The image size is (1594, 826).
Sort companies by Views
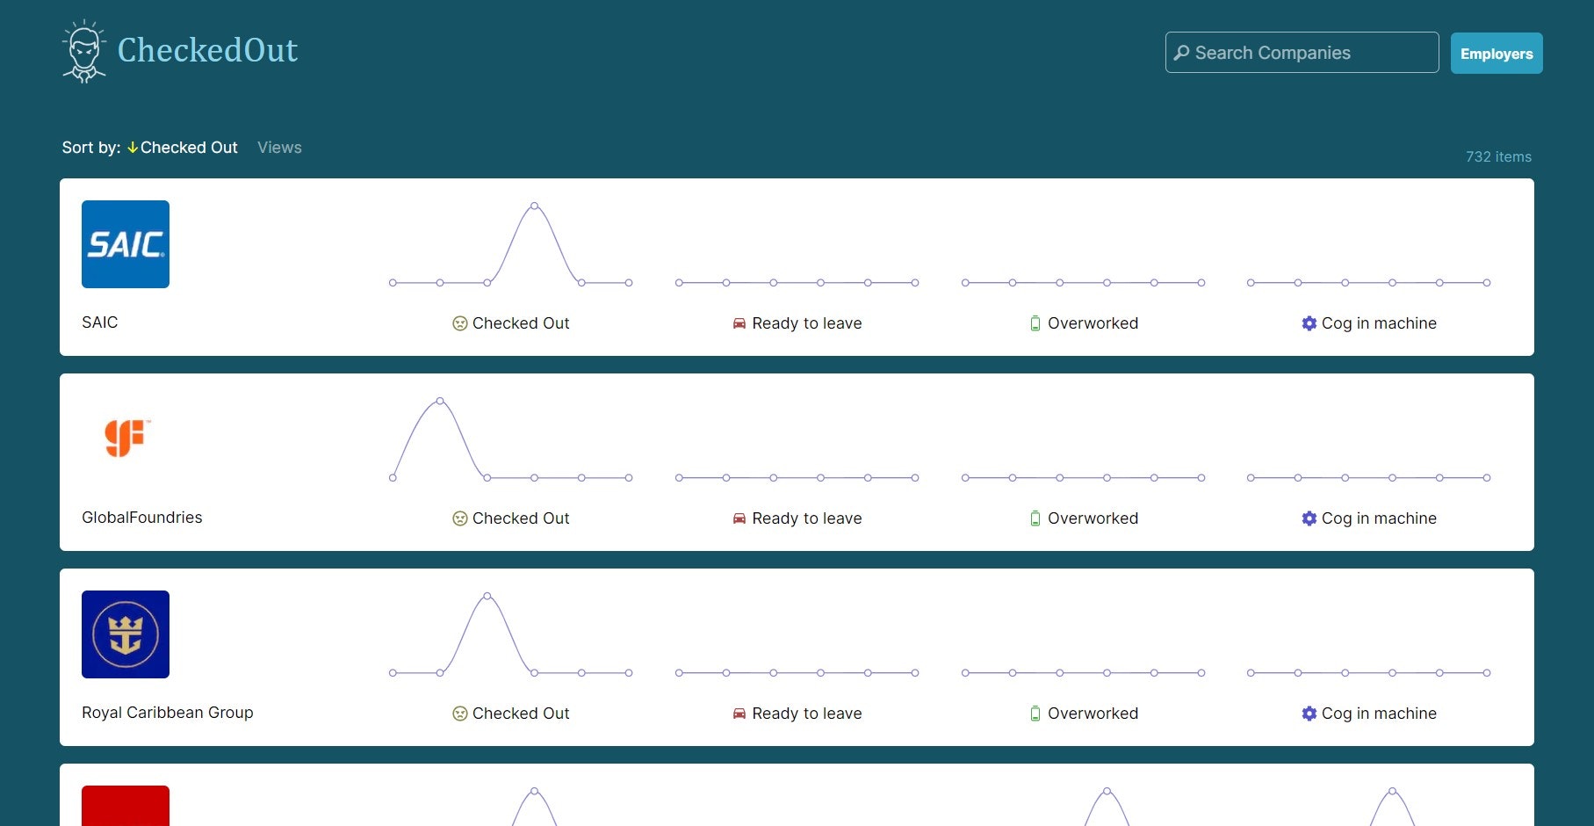[279, 148]
